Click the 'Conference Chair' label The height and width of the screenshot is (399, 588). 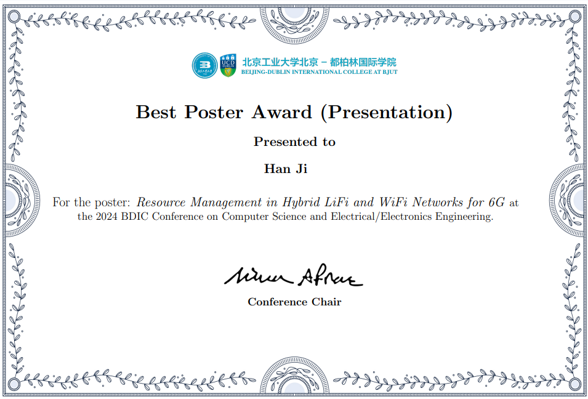[294, 302]
